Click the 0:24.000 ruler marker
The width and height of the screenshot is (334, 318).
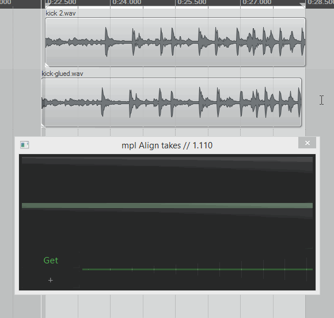[127, 2]
